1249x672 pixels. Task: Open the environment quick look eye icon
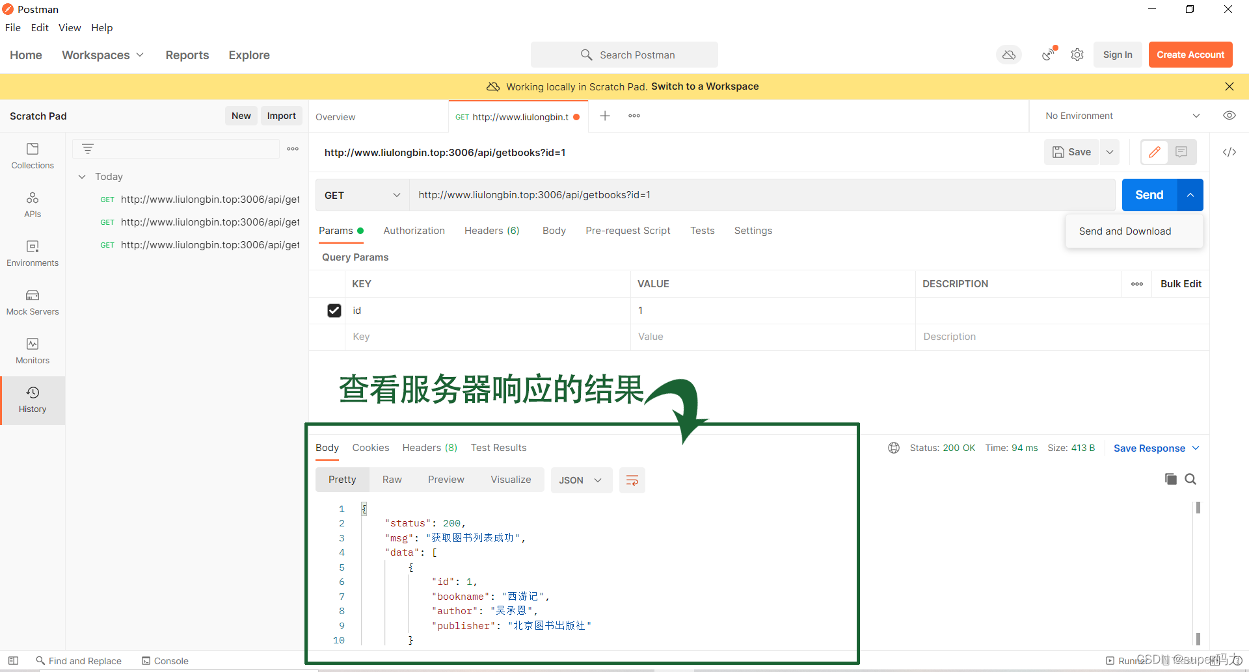pos(1229,116)
